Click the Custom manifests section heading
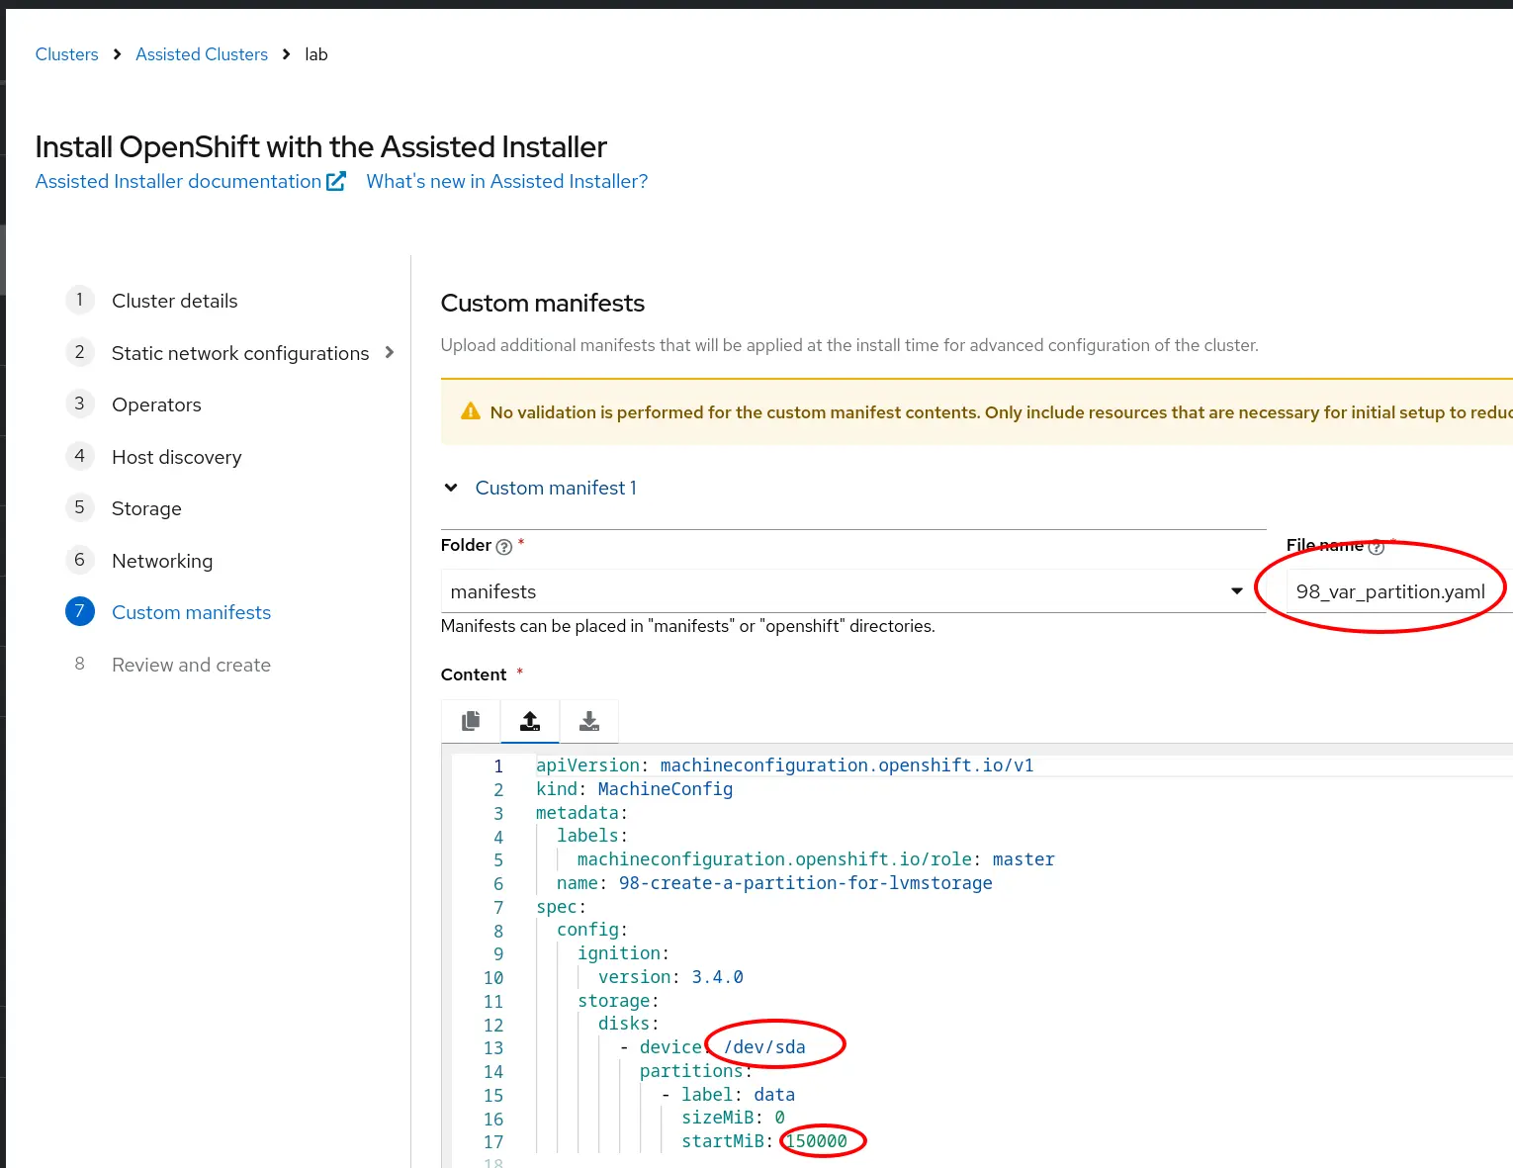This screenshot has height=1168, width=1513. 543,303
